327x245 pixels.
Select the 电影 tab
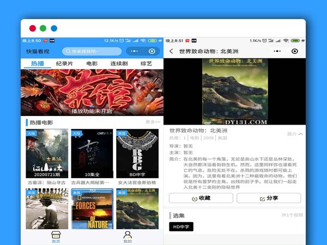click(92, 64)
